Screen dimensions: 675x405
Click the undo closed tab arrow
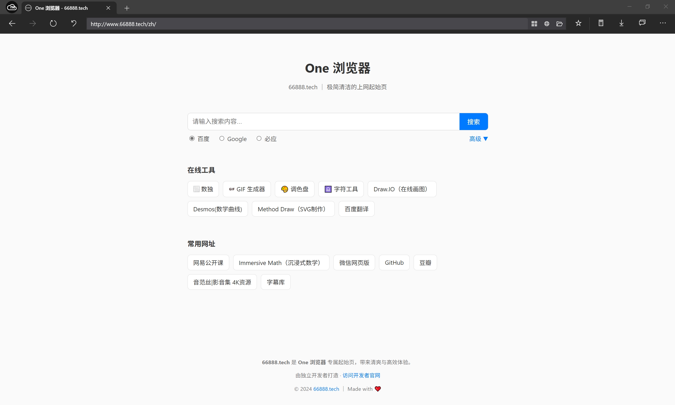pos(74,23)
